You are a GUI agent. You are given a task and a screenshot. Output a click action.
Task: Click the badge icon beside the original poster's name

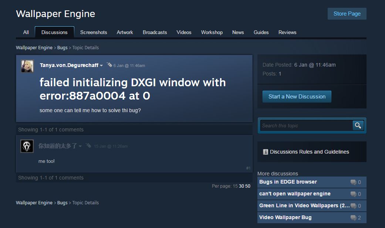point(109,65)
